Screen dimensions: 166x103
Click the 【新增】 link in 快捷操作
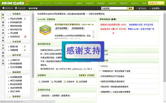82,75
